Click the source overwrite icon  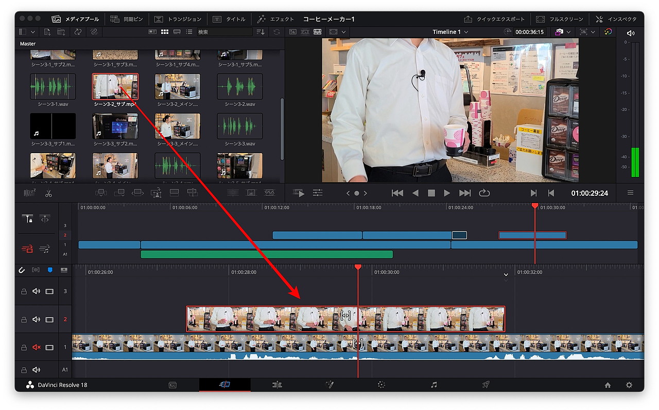pos(192,193)
